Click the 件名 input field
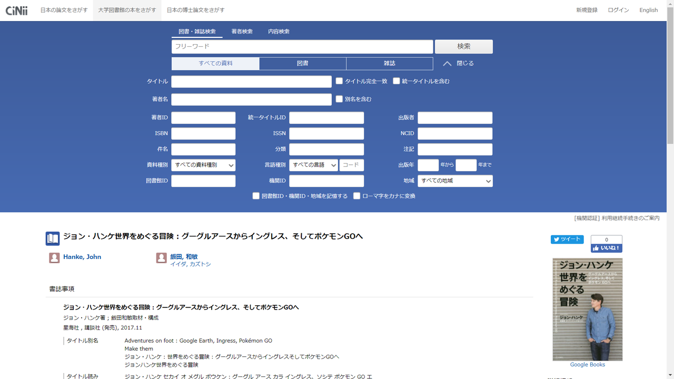674x379 pixels. (203, 149)
